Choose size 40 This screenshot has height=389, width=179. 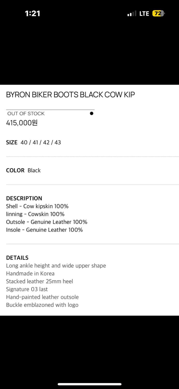[x=24, y=142]
